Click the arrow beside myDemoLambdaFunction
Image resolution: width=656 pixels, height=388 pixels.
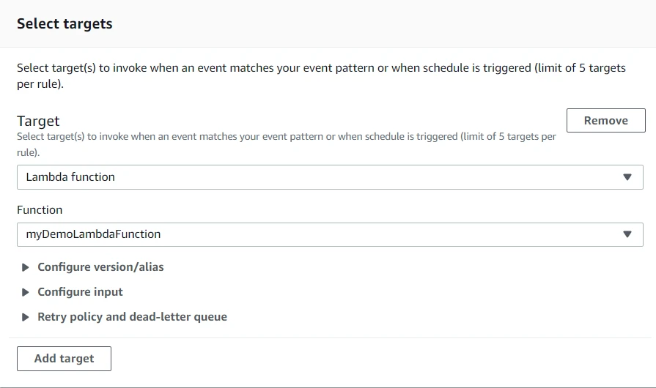click(627, 234)
